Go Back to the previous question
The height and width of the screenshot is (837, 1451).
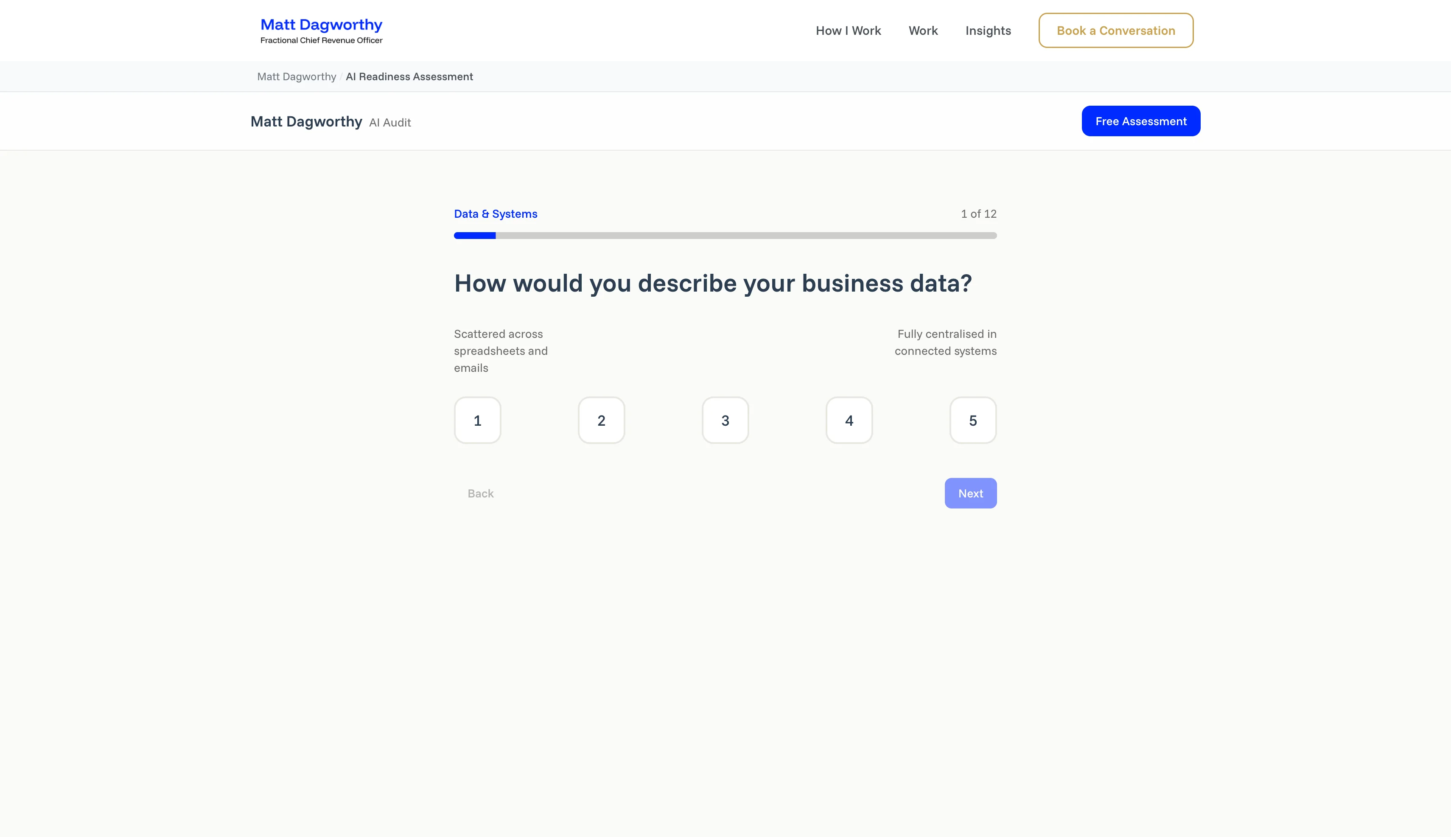(480, 493)
